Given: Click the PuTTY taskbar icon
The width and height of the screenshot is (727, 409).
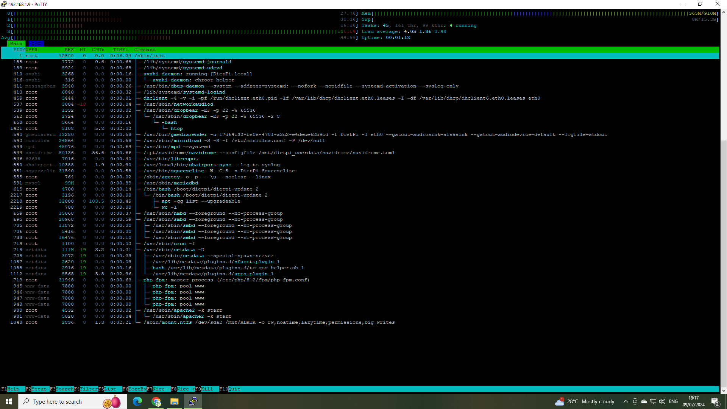Looking at the screenshot, I should pos(193,401).
